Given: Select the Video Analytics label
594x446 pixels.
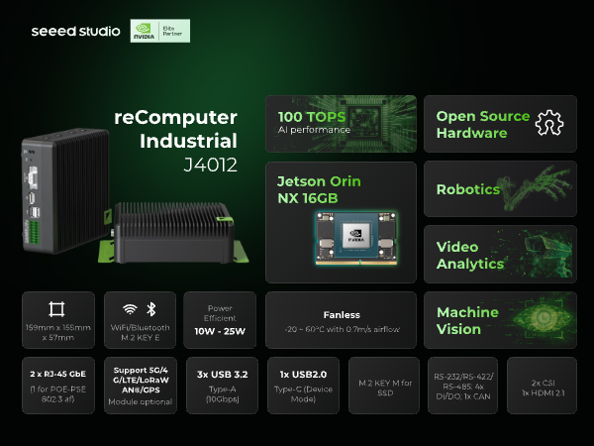Looking at the screenshot, I should tap(469, 256).
